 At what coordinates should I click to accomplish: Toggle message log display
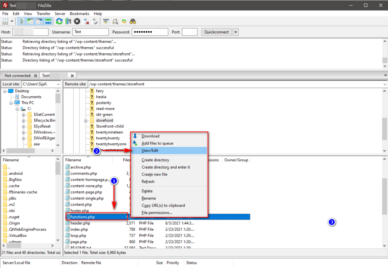pyautogui.click(x=22, y=22)
